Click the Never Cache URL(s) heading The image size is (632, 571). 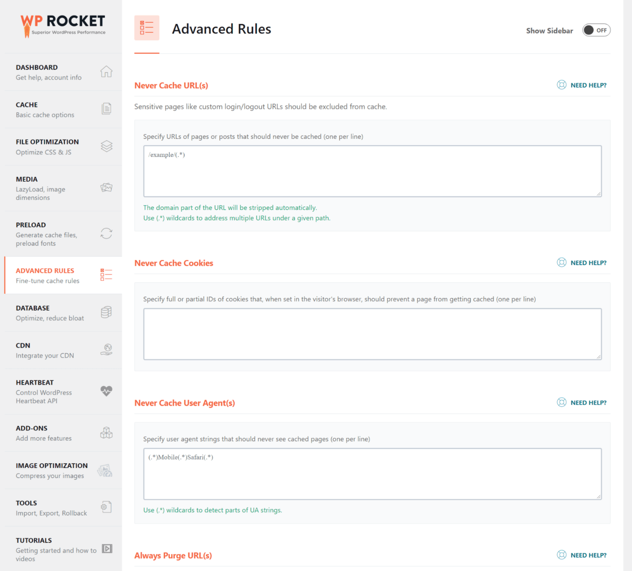pyautogui.click(x=171, y=85)
